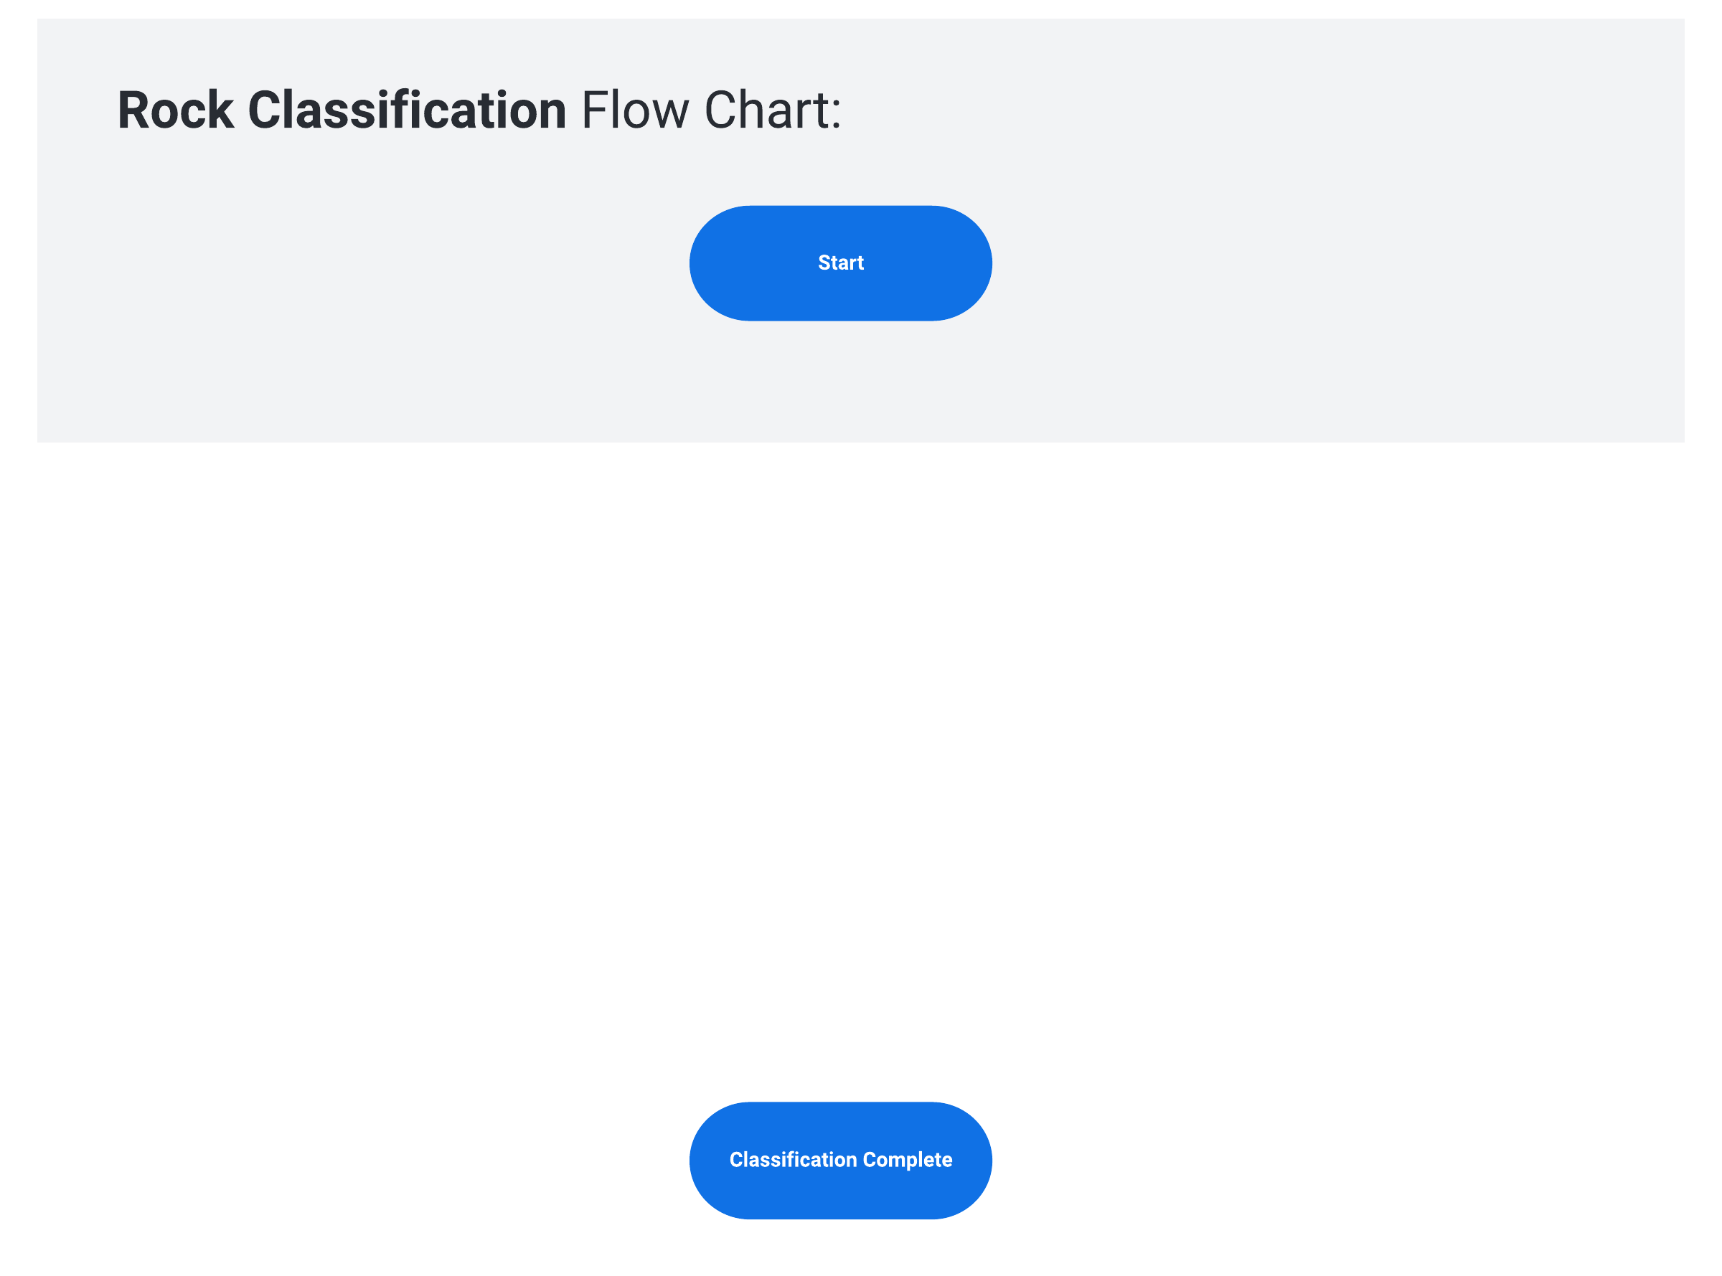Click the word Classification in the title
This screenshot has width=1722, height=1276.
(407, 110)
